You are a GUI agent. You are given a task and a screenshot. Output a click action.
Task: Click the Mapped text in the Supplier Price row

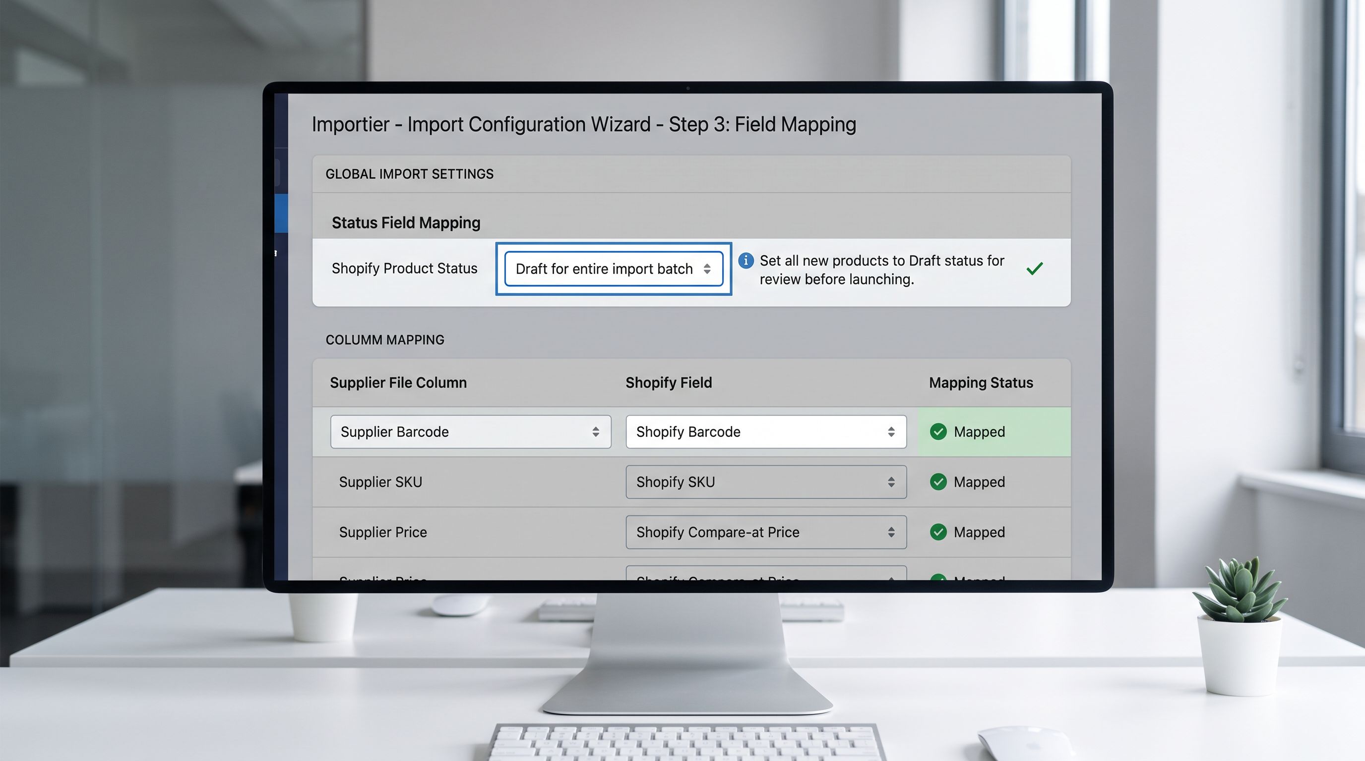point(979,533)
